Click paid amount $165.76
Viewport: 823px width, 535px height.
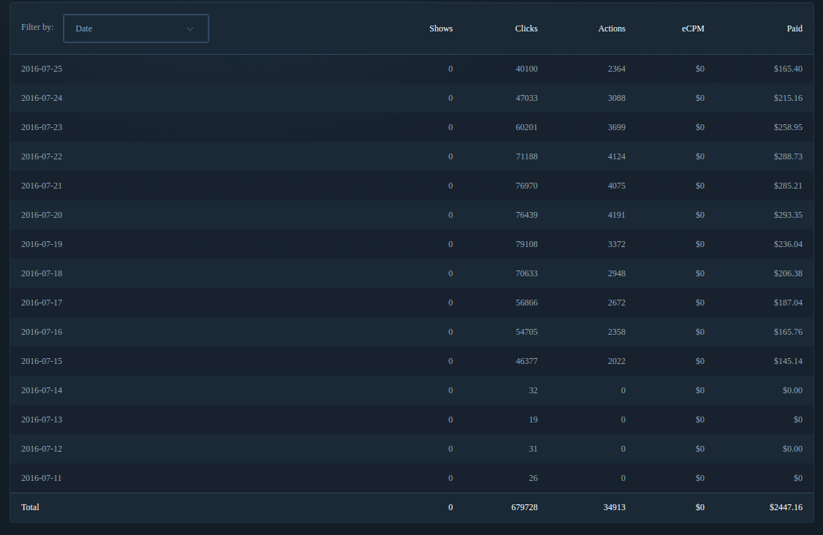(x=788, y=332)
